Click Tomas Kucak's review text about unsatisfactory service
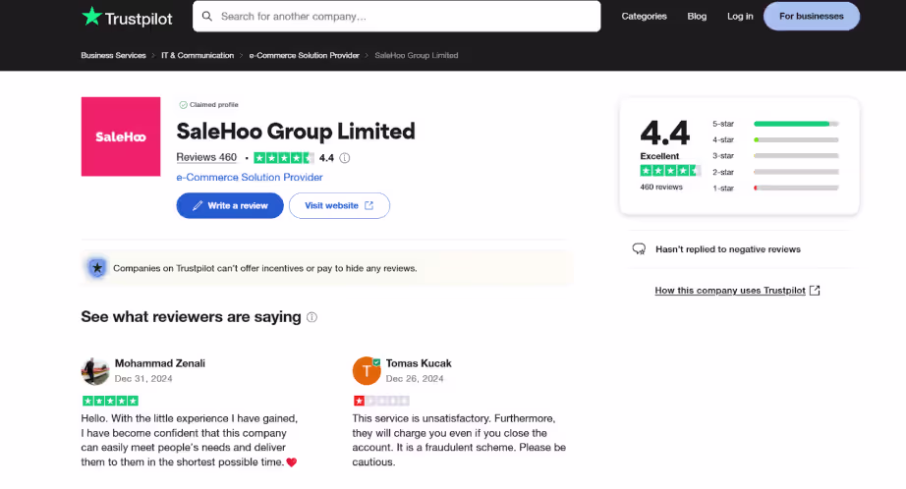 pyautogui.click(x=459, y=440)
